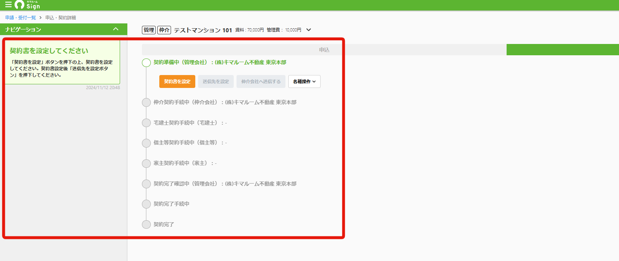This screenshot has height=261, width=619.
Task: Click the 仲介 tag badge
Action: 164,30
